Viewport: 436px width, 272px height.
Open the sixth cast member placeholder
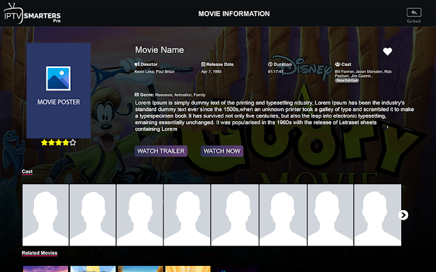point(283,215)
